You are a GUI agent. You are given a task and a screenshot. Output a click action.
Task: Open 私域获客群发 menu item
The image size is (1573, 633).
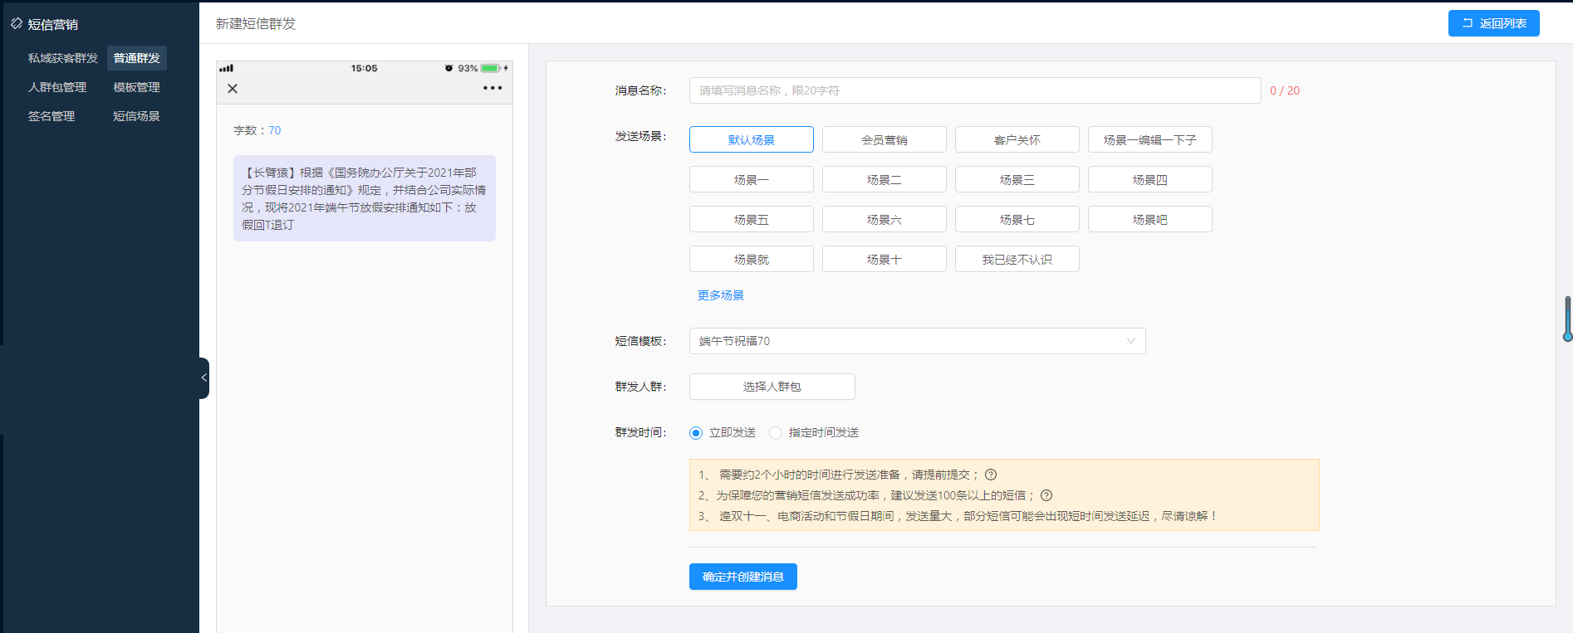tap(63, 58)
